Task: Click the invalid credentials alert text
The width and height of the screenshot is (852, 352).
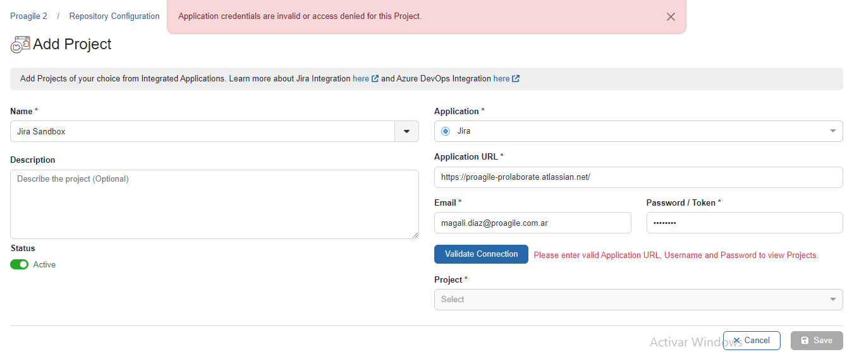Action: (300, 16)
